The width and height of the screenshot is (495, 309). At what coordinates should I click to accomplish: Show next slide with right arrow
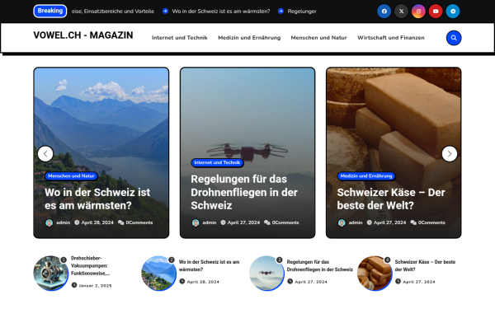coord(450,154)
